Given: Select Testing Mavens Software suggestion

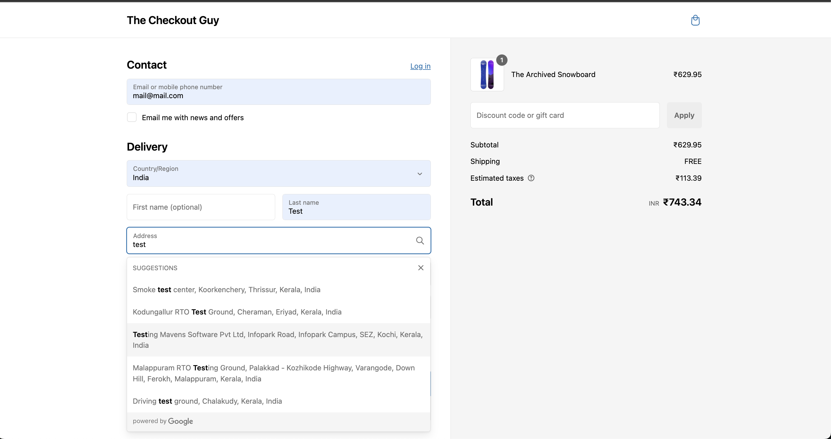Looking at the screenshot, I should click(278, 339).
